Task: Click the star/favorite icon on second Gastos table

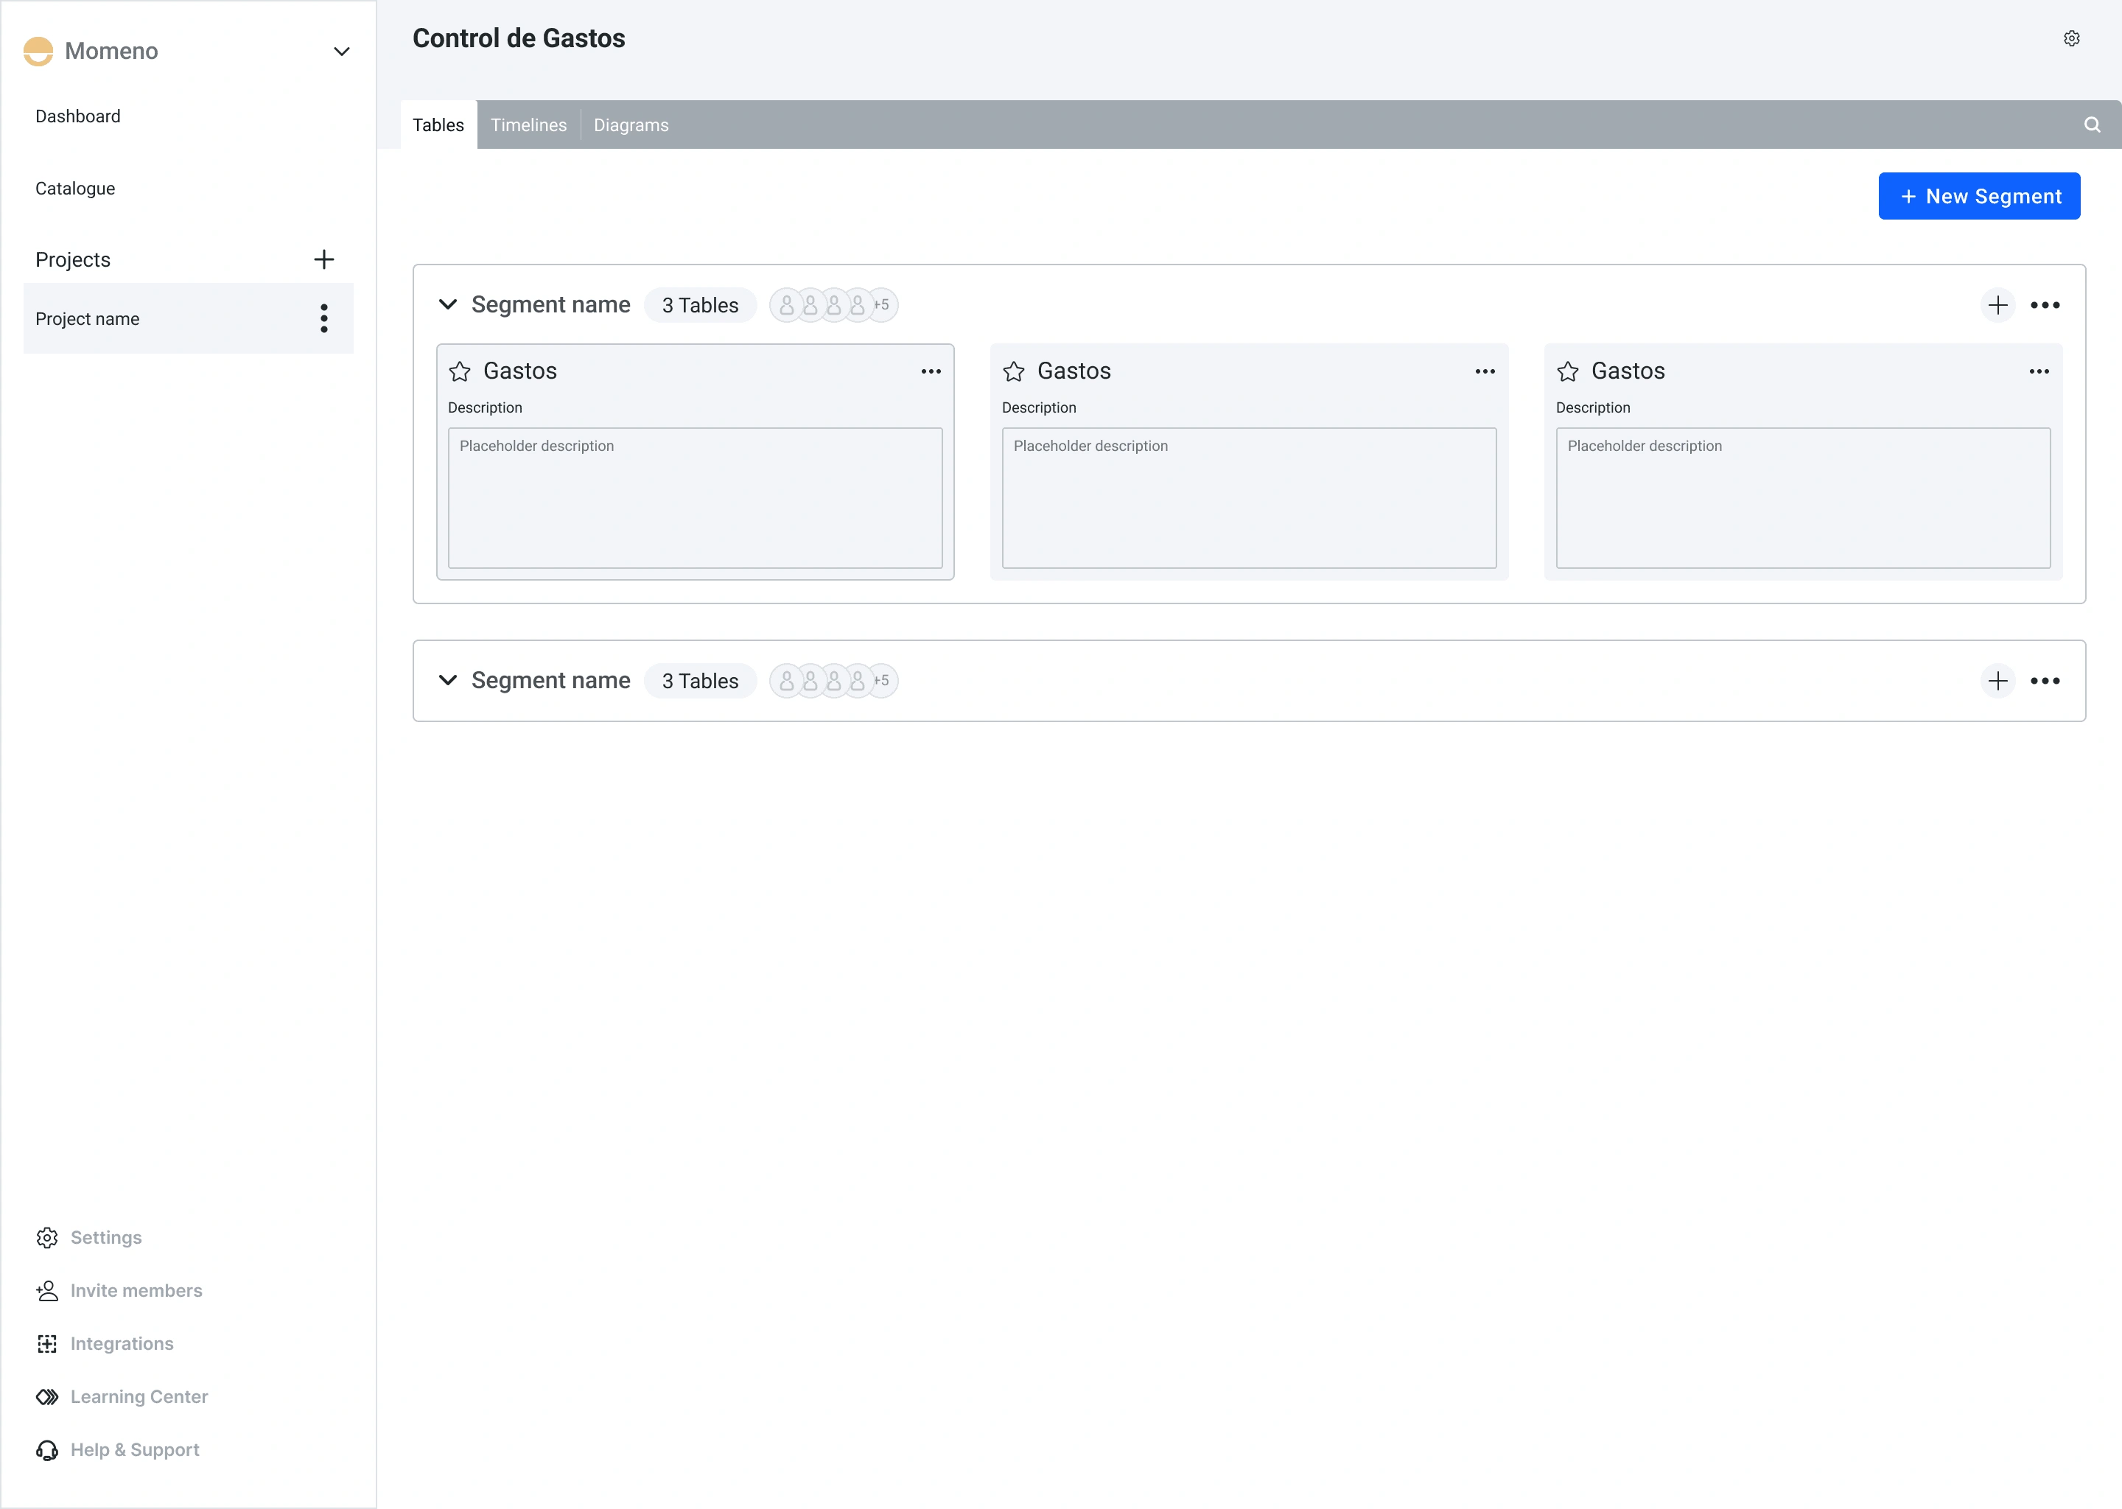Action: [x=1014, y=371]
